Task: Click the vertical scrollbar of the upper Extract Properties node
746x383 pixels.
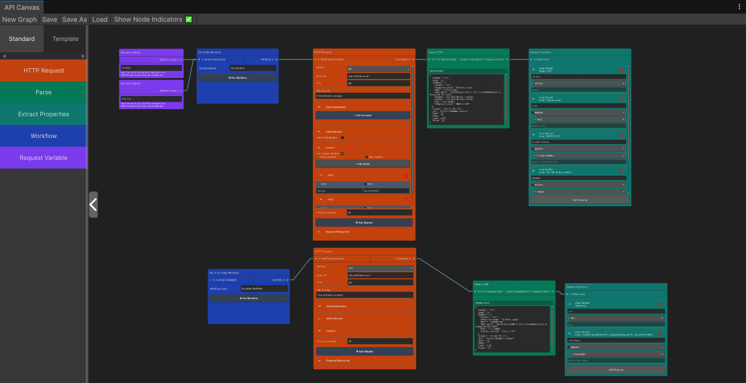Action: click(628, 113)
